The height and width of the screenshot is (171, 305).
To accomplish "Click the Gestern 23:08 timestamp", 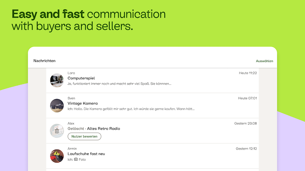I will (245, 123).
